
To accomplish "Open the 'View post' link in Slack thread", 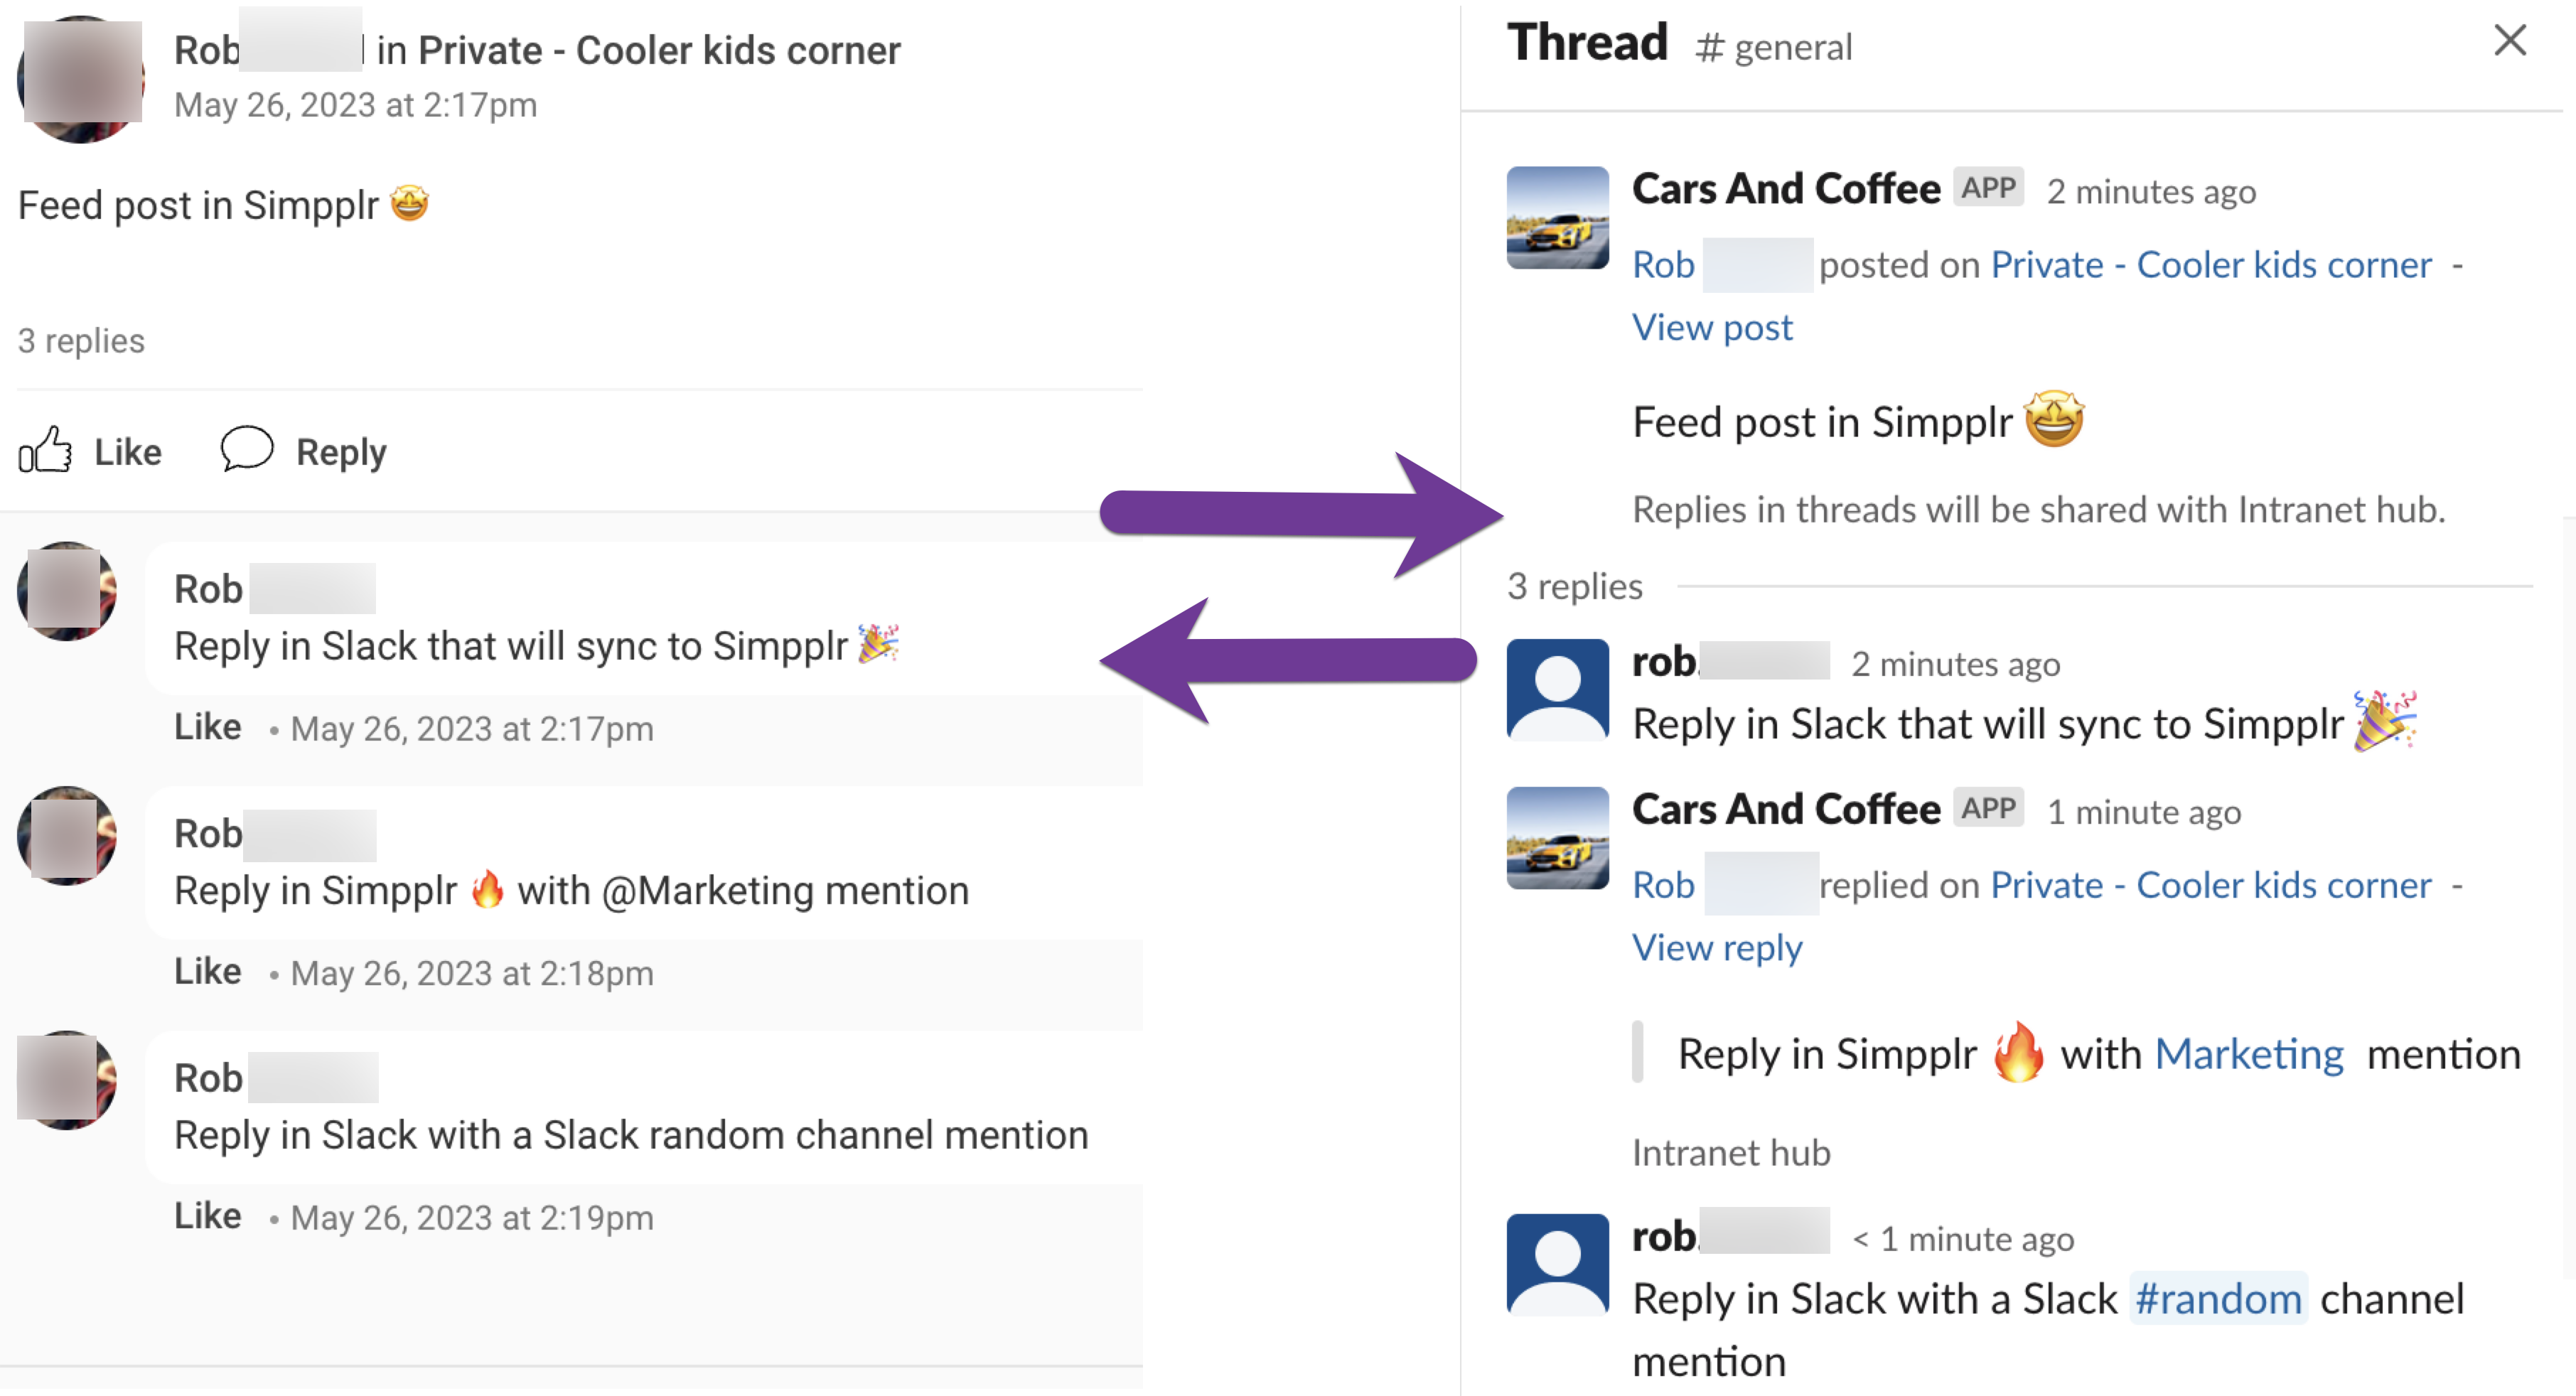I will [x=1712, y=327].
